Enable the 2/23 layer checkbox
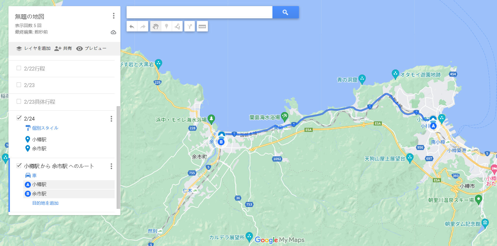Screen dimensions: 497x246 (x=19, y=85)
